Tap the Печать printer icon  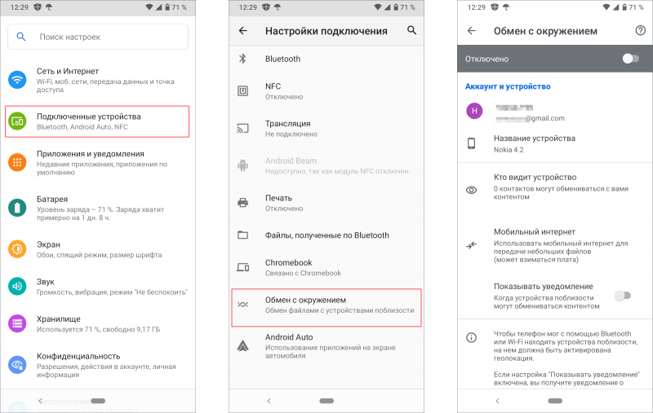tap(242, 203)
